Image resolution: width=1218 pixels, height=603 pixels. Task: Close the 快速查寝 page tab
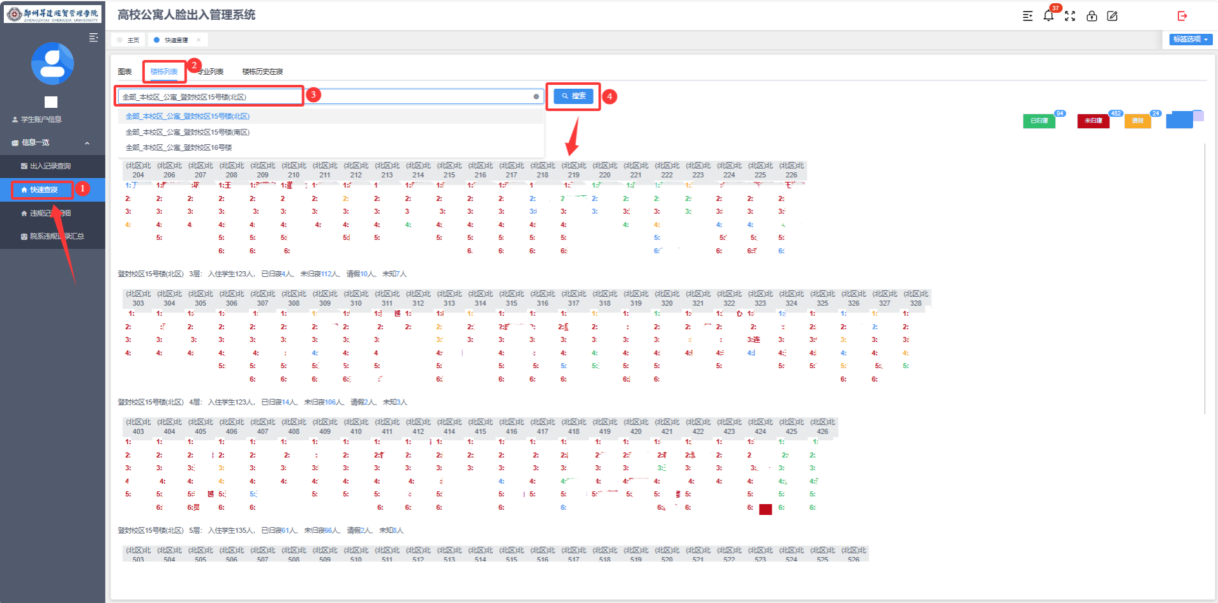pyautogui.click(x=199, y=40)
